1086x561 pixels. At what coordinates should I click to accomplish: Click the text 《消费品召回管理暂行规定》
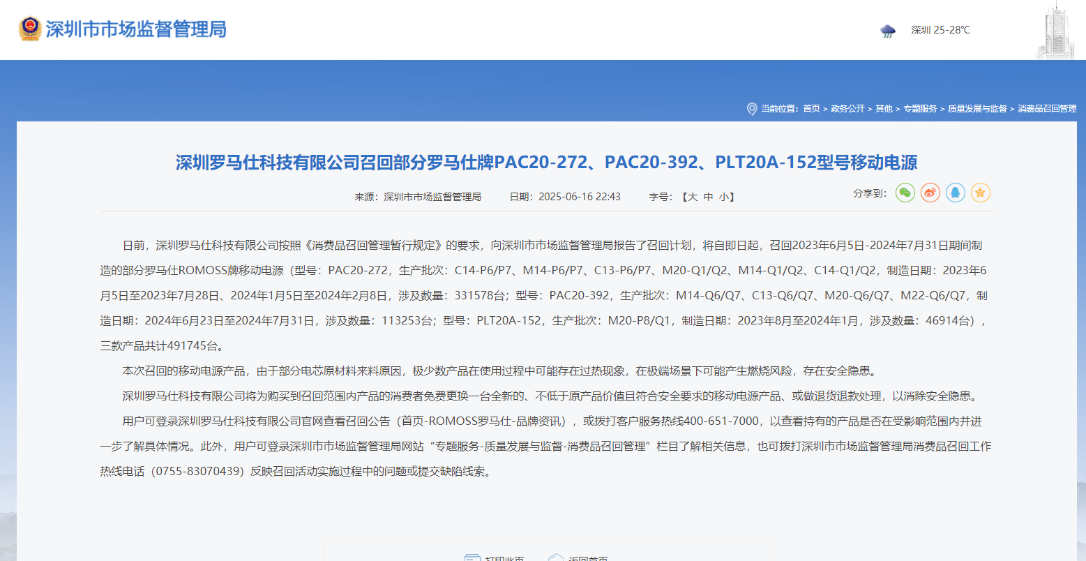[x=374, y=246]
